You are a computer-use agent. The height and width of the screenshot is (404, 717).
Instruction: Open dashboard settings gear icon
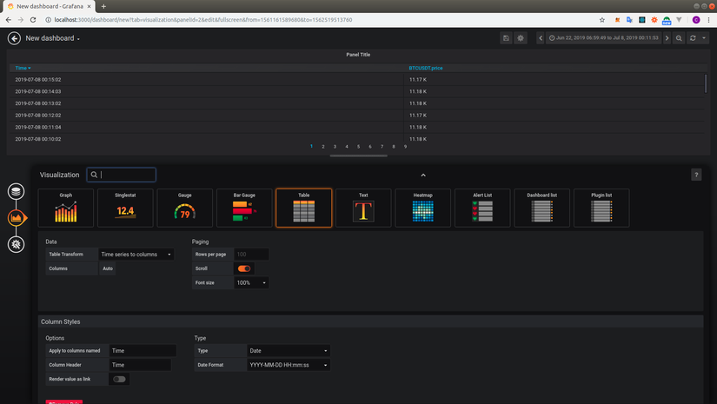click(521, 38)
